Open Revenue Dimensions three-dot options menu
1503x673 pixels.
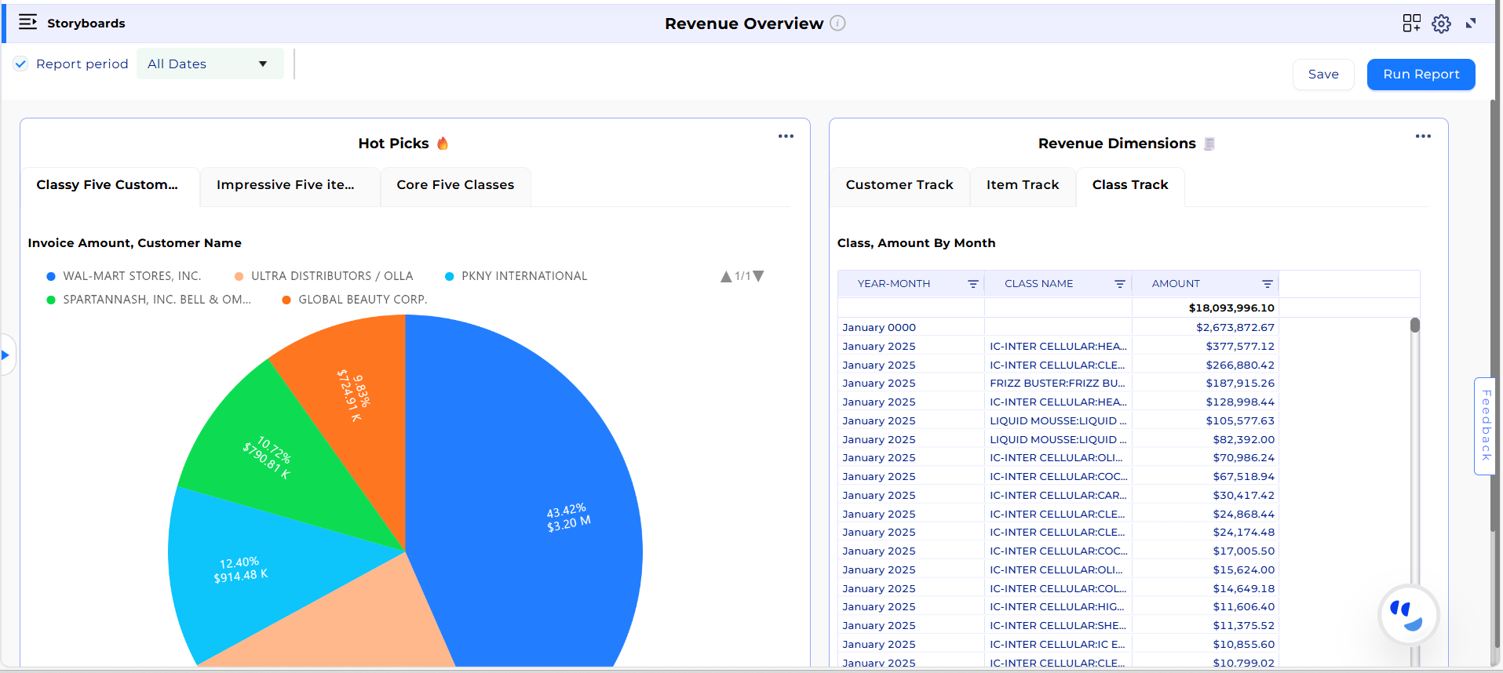click(x=1423, y=136)
